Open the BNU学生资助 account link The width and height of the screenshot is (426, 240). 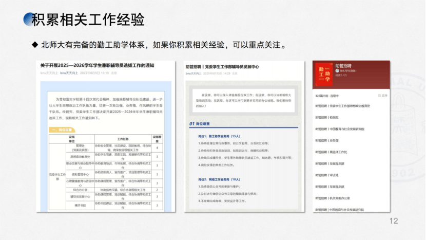coord(346,71)
